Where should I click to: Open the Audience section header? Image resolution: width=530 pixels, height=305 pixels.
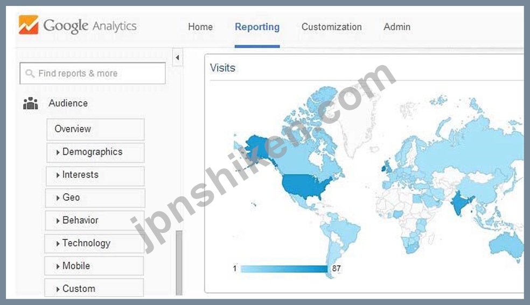tap(68, 103)
